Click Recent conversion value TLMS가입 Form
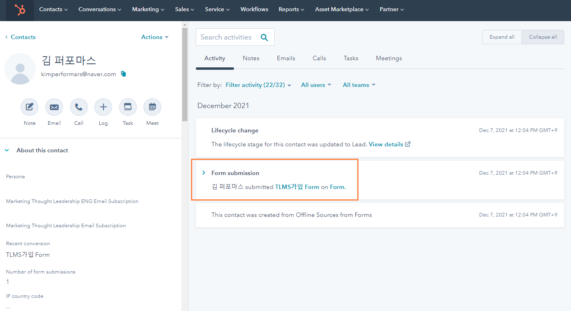571x311 pixels. pos(28,255)
